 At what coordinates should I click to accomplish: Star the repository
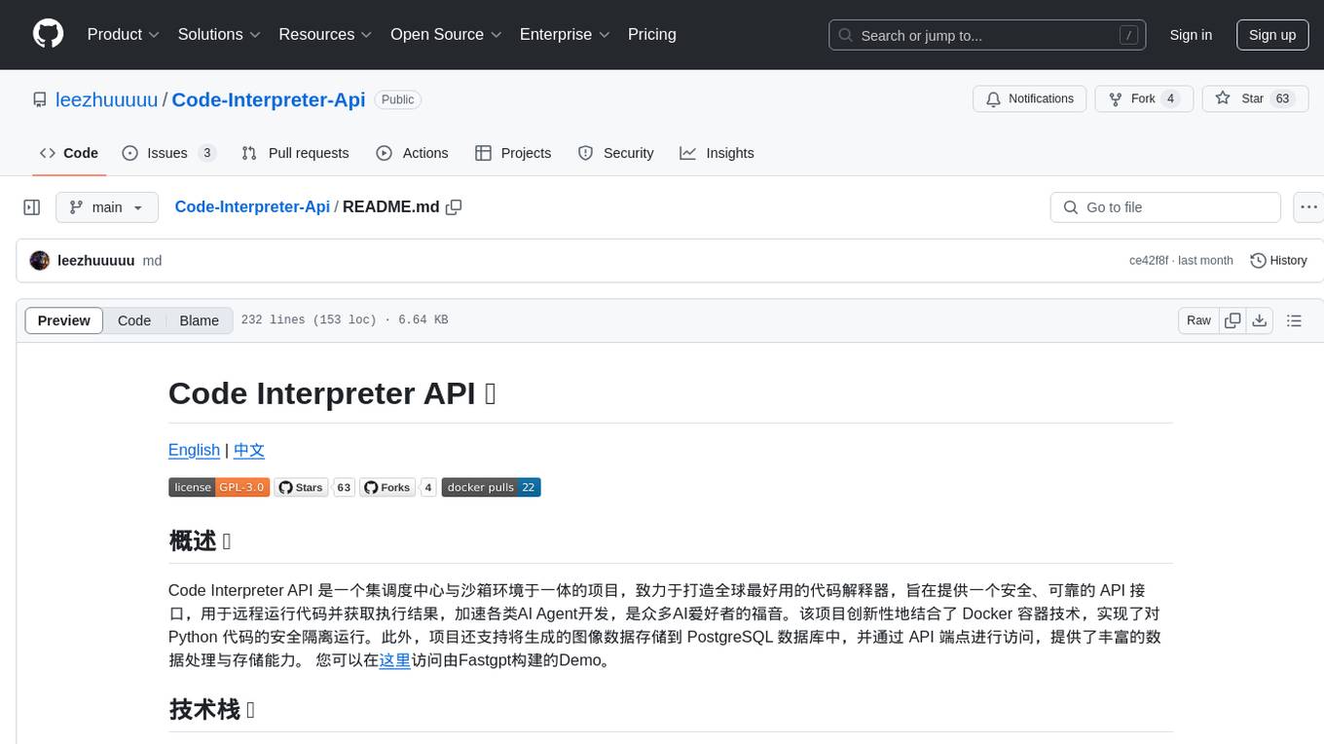point(1255,99)
